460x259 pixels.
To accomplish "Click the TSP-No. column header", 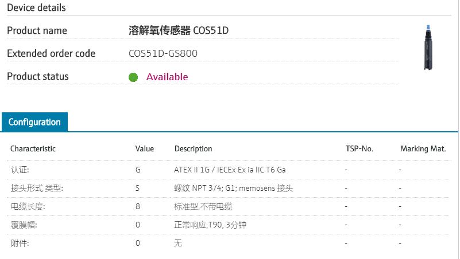I will (360, 148).
